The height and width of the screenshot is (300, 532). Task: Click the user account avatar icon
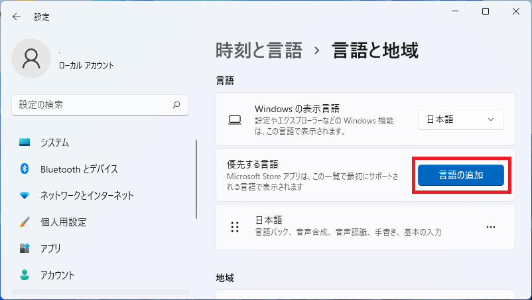31,58
